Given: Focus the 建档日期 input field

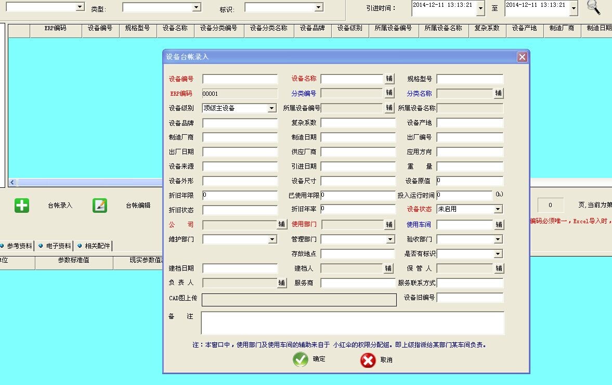Looking at the screenshot, I should coord(240,268).
